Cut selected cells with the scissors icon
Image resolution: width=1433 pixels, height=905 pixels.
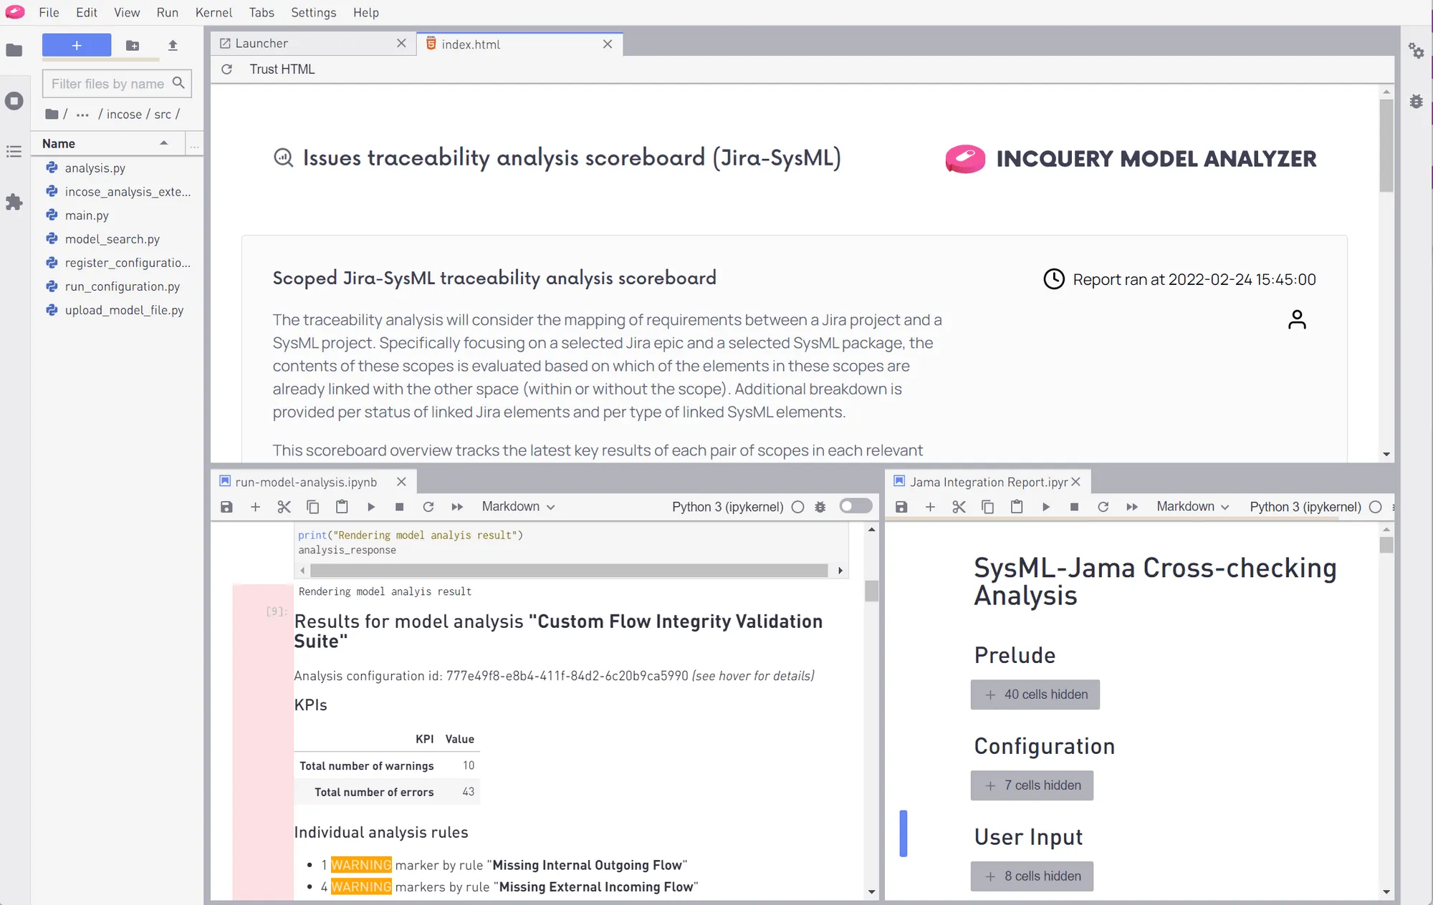tap(284, 506)
